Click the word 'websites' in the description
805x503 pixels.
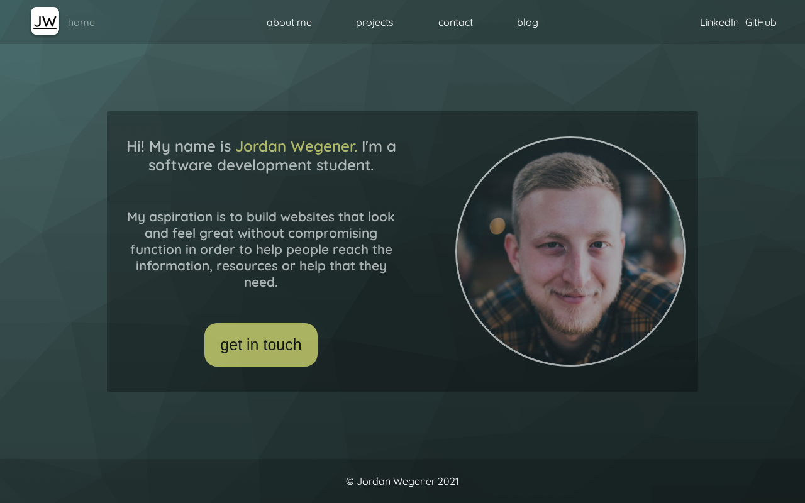click(308, 217)
